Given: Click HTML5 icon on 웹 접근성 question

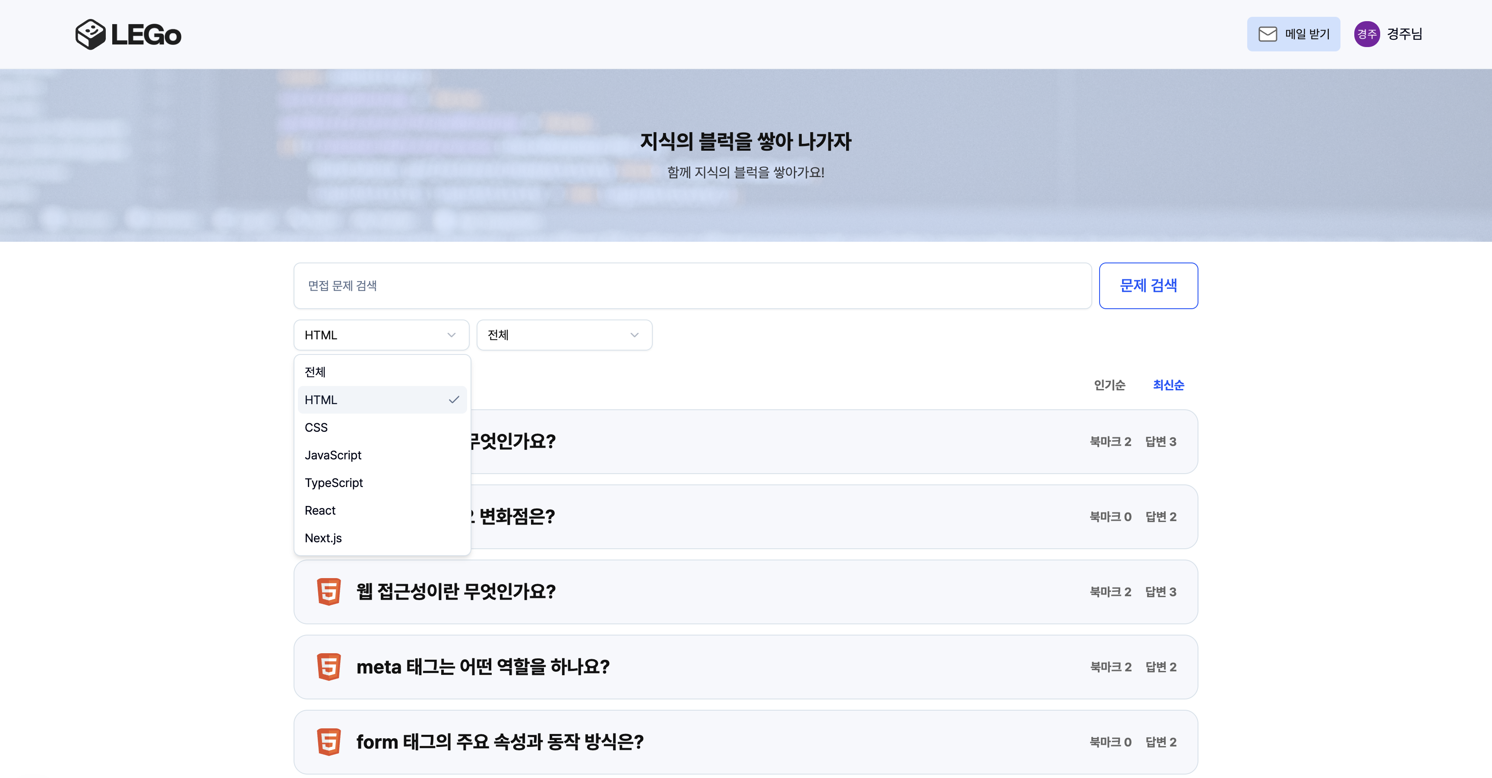Looking at the screenshot, I should pyautogui.click(x=329, y=591).
